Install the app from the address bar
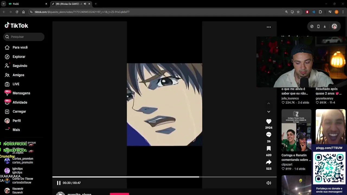Image resolution: width=347 pixels, height=195 pixels. 292,12
